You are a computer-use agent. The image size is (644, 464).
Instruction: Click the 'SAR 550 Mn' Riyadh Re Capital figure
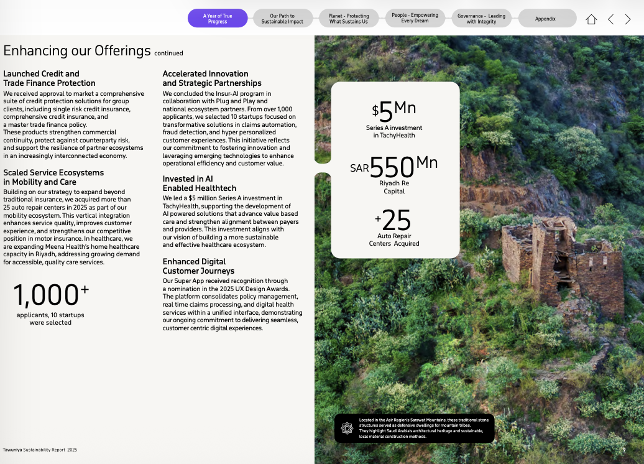(394, 175)
